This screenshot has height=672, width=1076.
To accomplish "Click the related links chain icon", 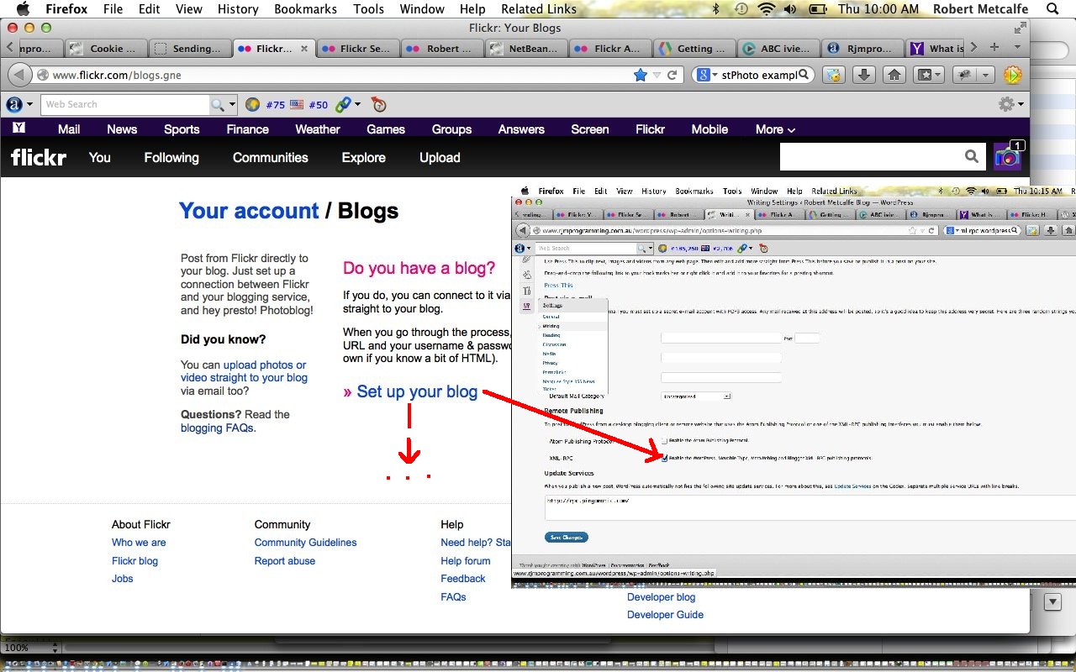I will coord(343,105).
